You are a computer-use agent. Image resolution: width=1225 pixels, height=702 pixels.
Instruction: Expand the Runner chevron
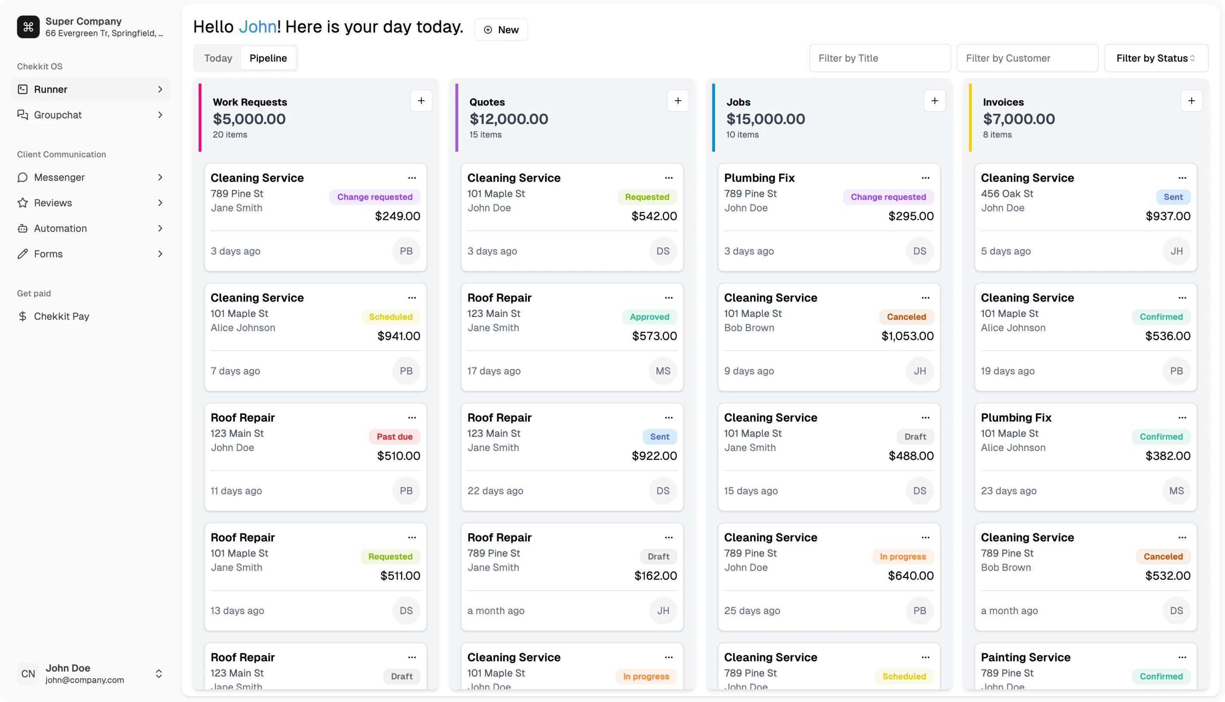pos(160,89)
